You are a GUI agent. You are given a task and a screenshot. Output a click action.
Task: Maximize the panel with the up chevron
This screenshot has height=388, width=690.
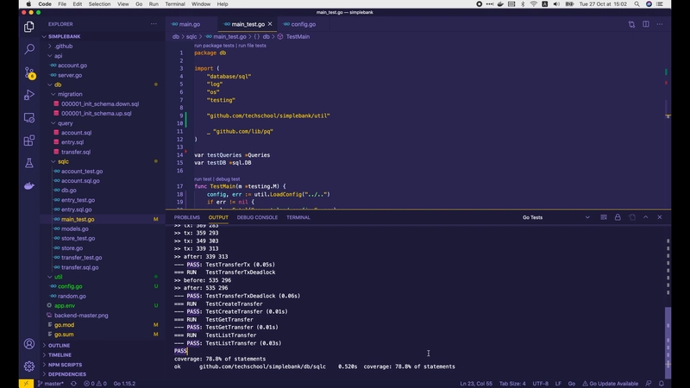pyautogui.click(x=646, y=217)
